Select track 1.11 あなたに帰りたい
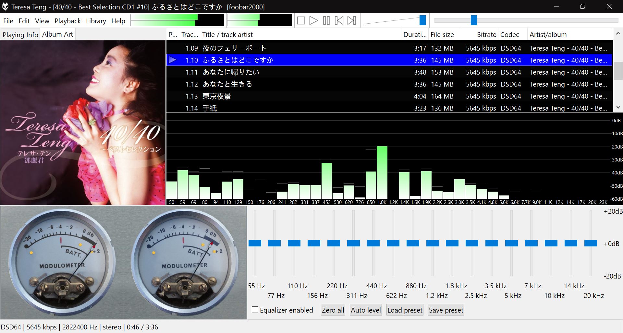 [x=389, y=72]
